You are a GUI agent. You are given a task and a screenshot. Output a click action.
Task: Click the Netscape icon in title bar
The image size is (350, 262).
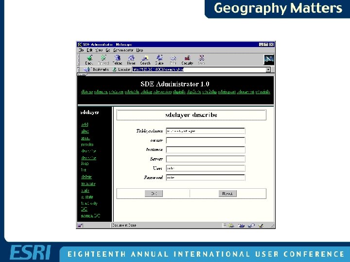pyautogui.click(x=80, y=44)
